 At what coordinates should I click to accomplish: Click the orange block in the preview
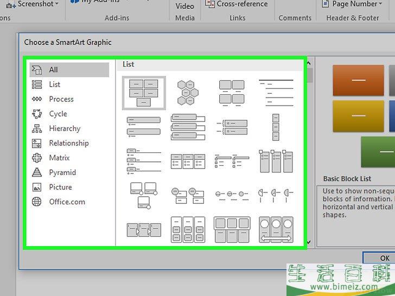click(x=358, y=80)
